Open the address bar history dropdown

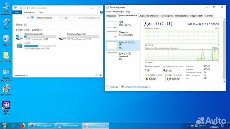pyautogui.click(x=61, y=18)
